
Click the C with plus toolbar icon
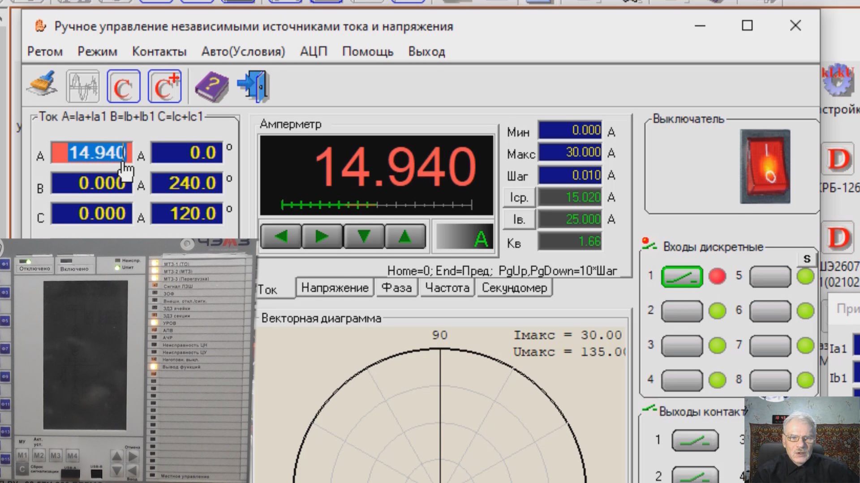coord(165,86)
